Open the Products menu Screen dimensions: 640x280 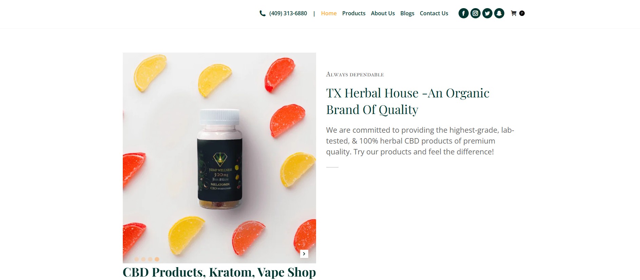pyautogui.click(x=354, y=13)
